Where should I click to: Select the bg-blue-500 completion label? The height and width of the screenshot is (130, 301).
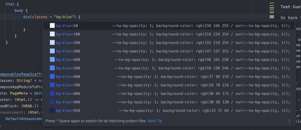coord(68,68)
